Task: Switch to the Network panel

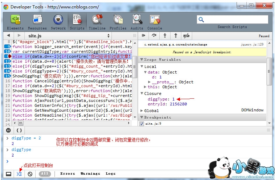Action: 58,22
